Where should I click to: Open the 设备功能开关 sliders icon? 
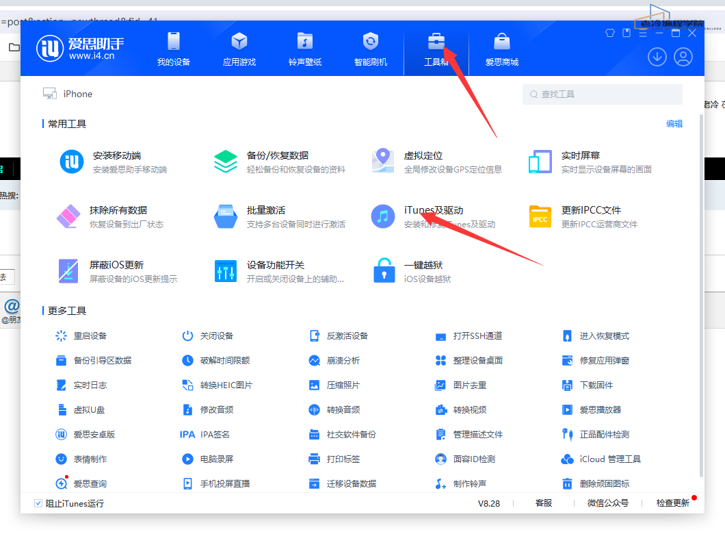(x=226, y=270)
